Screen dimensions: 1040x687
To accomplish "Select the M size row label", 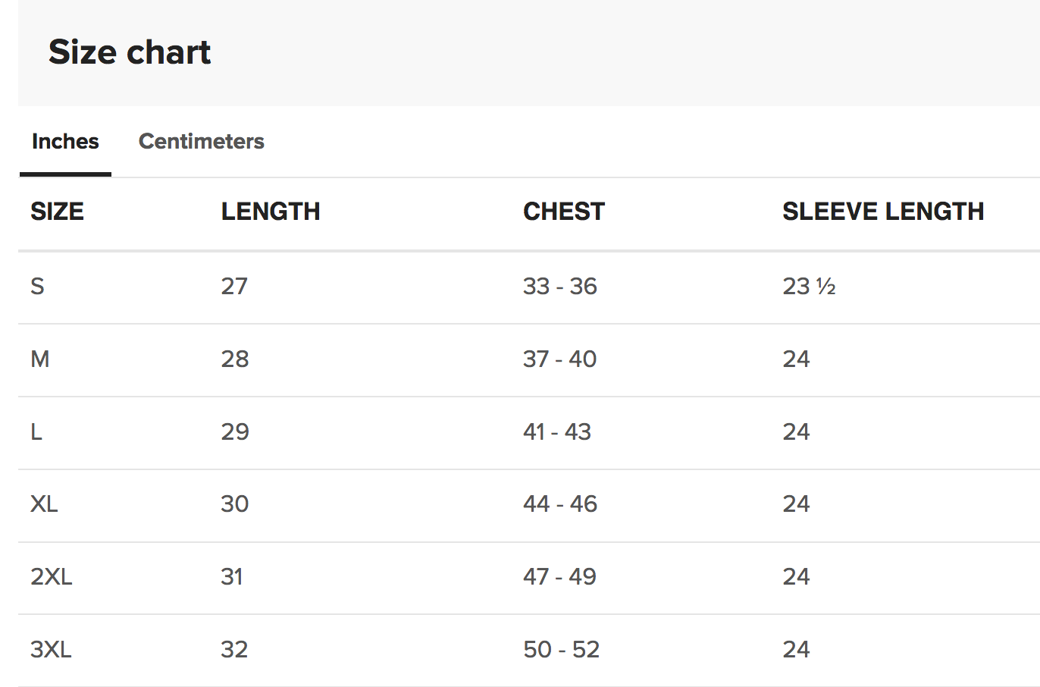I will pyautogui.click(x=40, y=359).
